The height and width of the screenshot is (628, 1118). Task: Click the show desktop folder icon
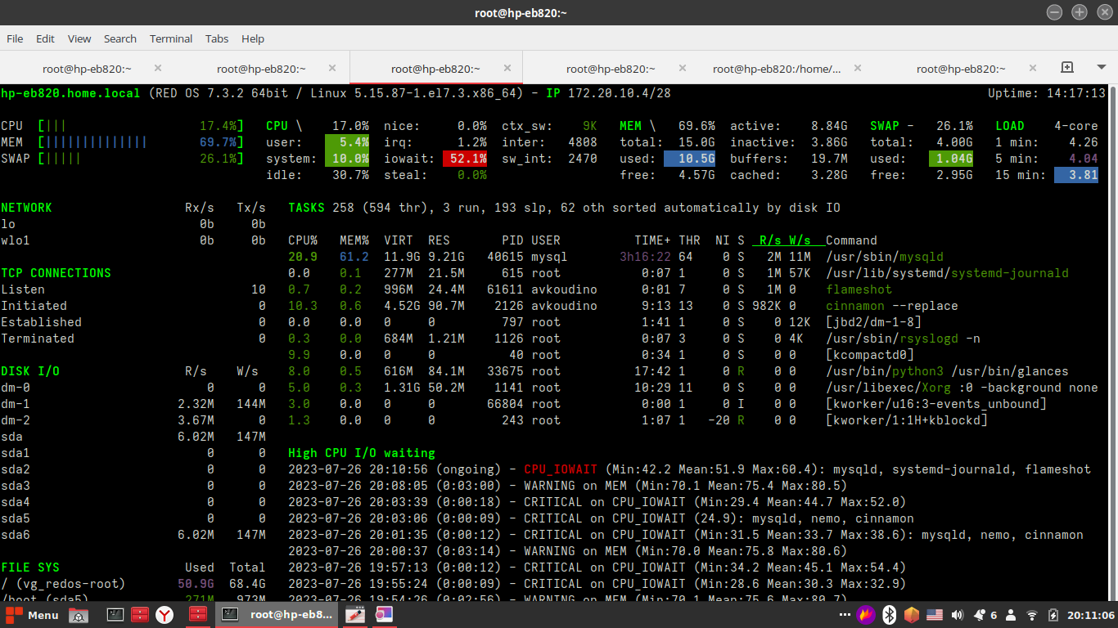click(79, 615)
